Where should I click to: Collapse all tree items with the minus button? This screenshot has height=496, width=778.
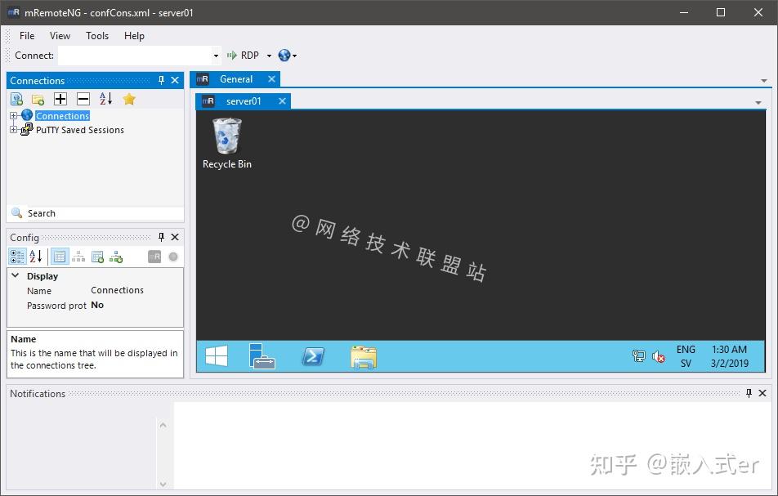click(83, 98)
